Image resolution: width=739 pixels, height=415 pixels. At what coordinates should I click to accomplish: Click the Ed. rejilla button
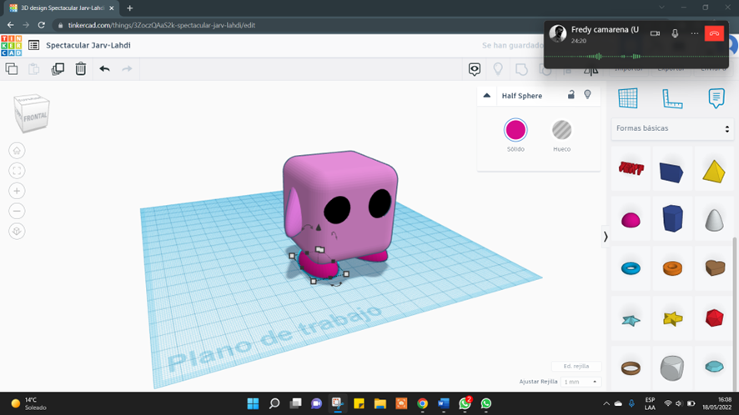(576, 366)
